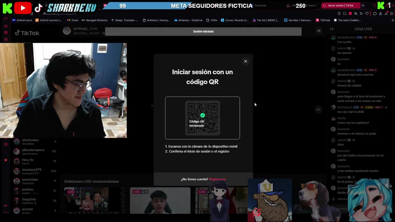Image resolution: width=395 pixels, height=222 pixels.
Task: Open the snapshot capture tool icon
Action: [345, 14]
